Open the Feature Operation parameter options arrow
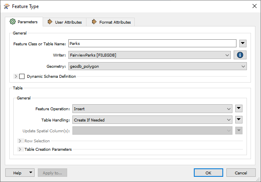The height and width of the screenshot is (182, 261). click(239, 109)
